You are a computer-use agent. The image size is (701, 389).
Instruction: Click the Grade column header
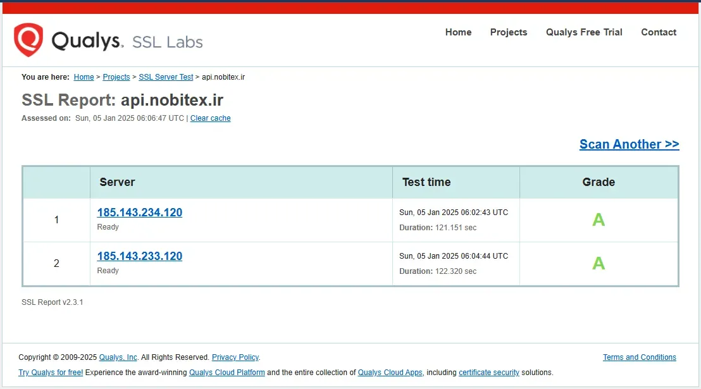point(599,182)
